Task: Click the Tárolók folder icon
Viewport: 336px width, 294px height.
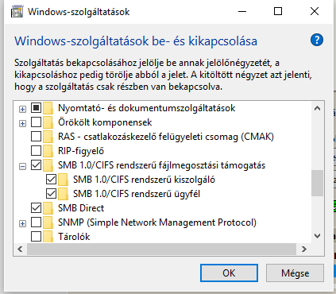Action: click(48, 237)
